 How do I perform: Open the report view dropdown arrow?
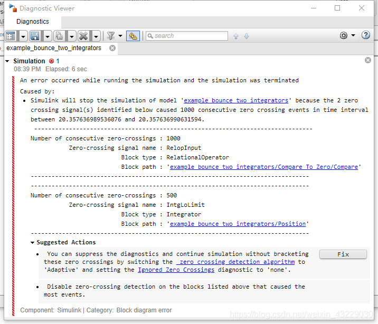23,36
